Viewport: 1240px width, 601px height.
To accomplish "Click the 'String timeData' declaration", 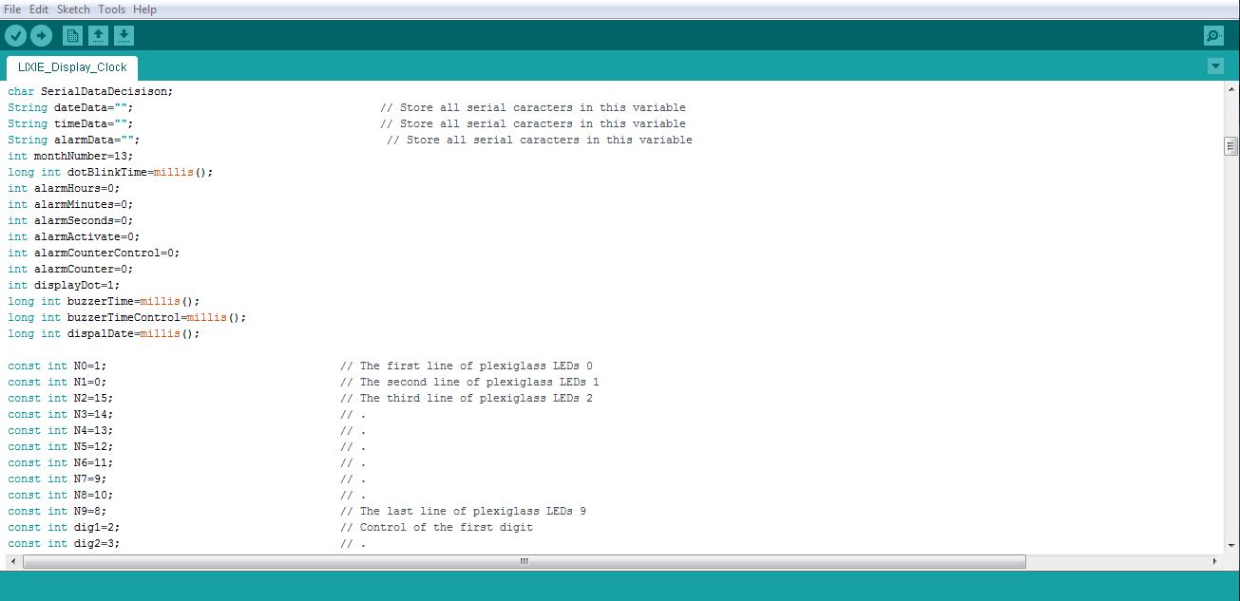I will coord(70,124).
